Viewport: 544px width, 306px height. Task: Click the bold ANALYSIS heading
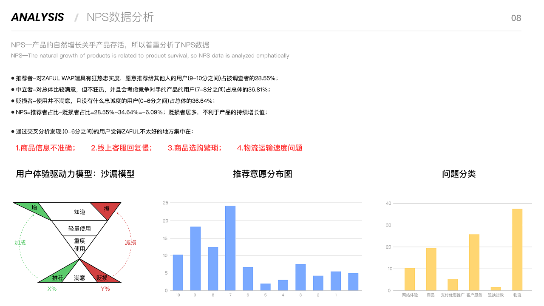pos(37,17)
